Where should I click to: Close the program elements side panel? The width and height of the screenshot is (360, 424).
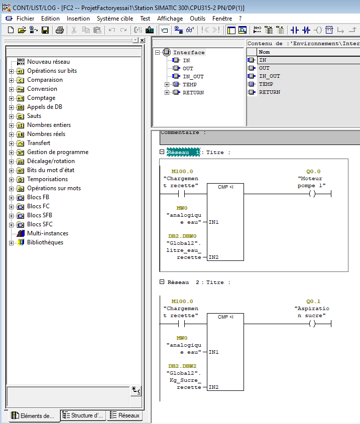coord(142,40)
